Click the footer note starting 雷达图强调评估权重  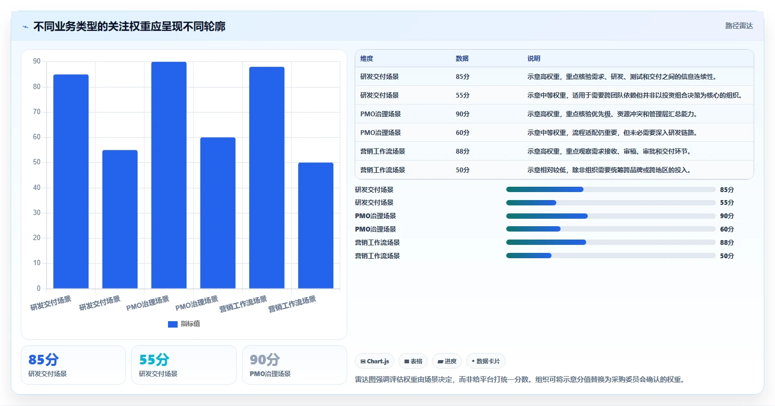(x=520, y=380)
